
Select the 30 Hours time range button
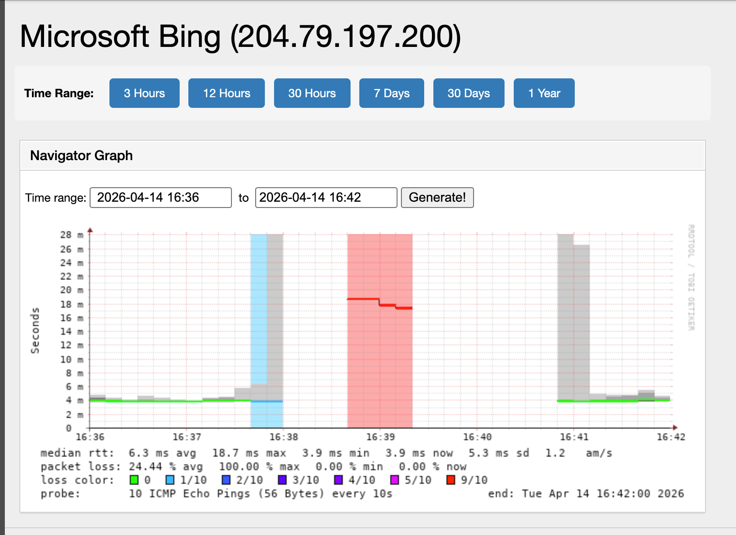click(x=312, y=93)
